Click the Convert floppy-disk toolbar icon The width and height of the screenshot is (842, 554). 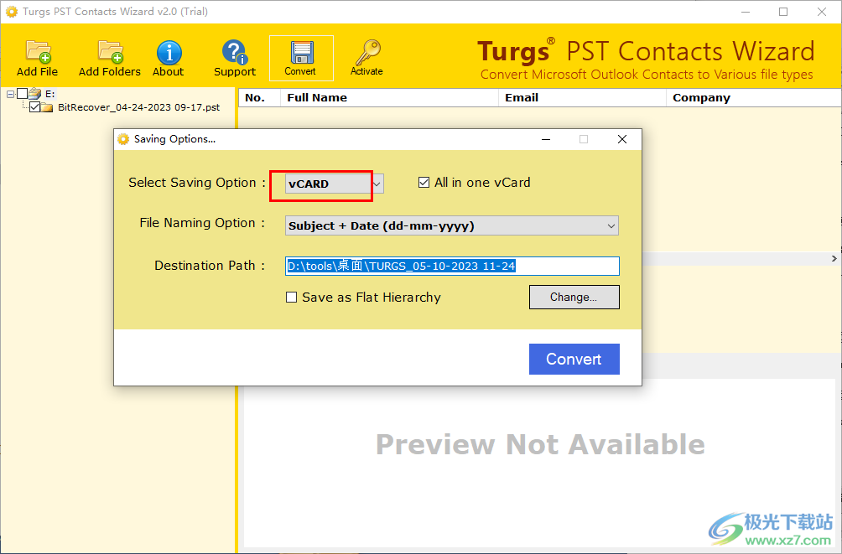(x=301, y=53)
